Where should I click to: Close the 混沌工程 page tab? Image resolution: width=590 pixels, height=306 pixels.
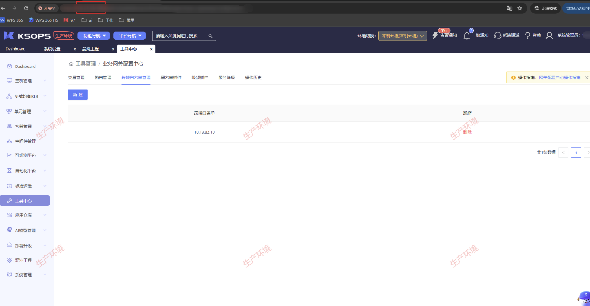pos(113,49)
